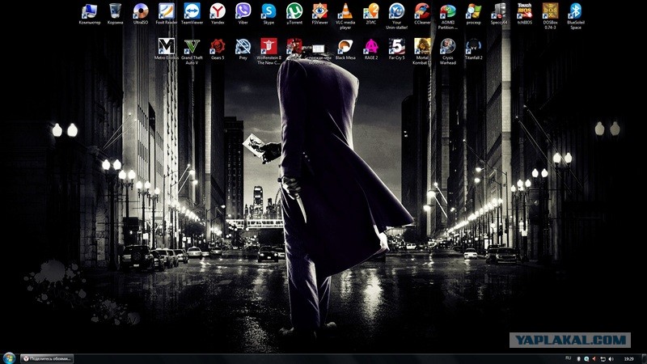Switch to the Yandex taskbar window button

click(x=47, y=358)
